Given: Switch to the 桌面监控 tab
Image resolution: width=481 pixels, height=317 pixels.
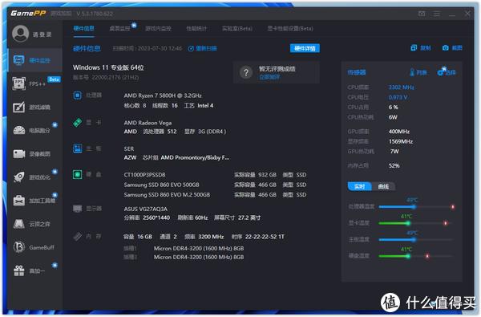Looking at the screenshot, I should click(x=119, y=29).
